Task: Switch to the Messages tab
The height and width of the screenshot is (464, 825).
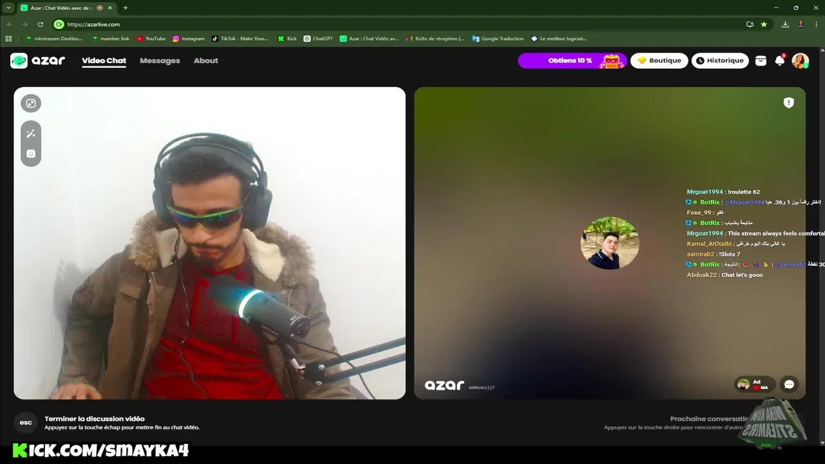Action: 160,61
